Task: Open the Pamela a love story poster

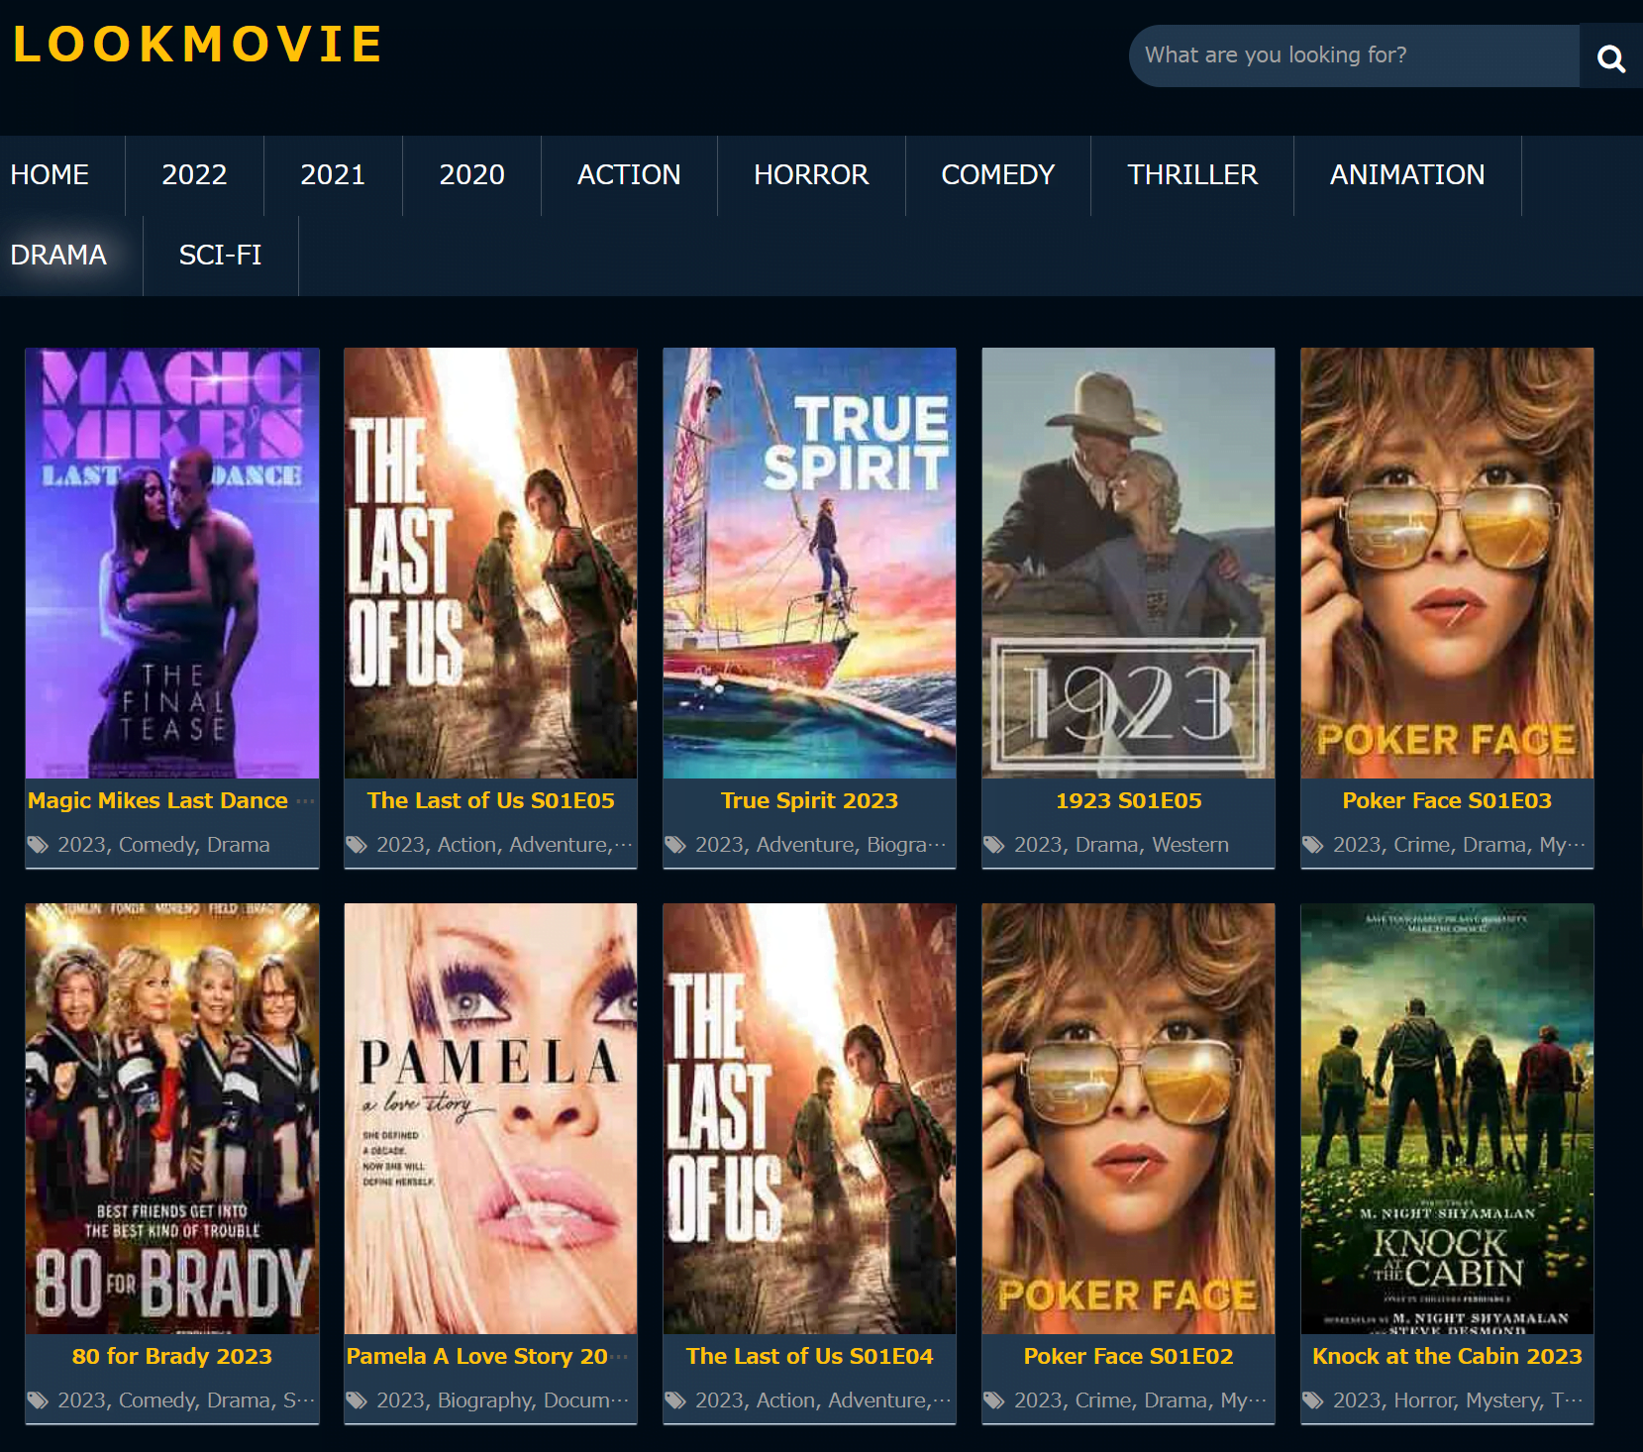Action: pyautogui.click(x=490, y=1118)
